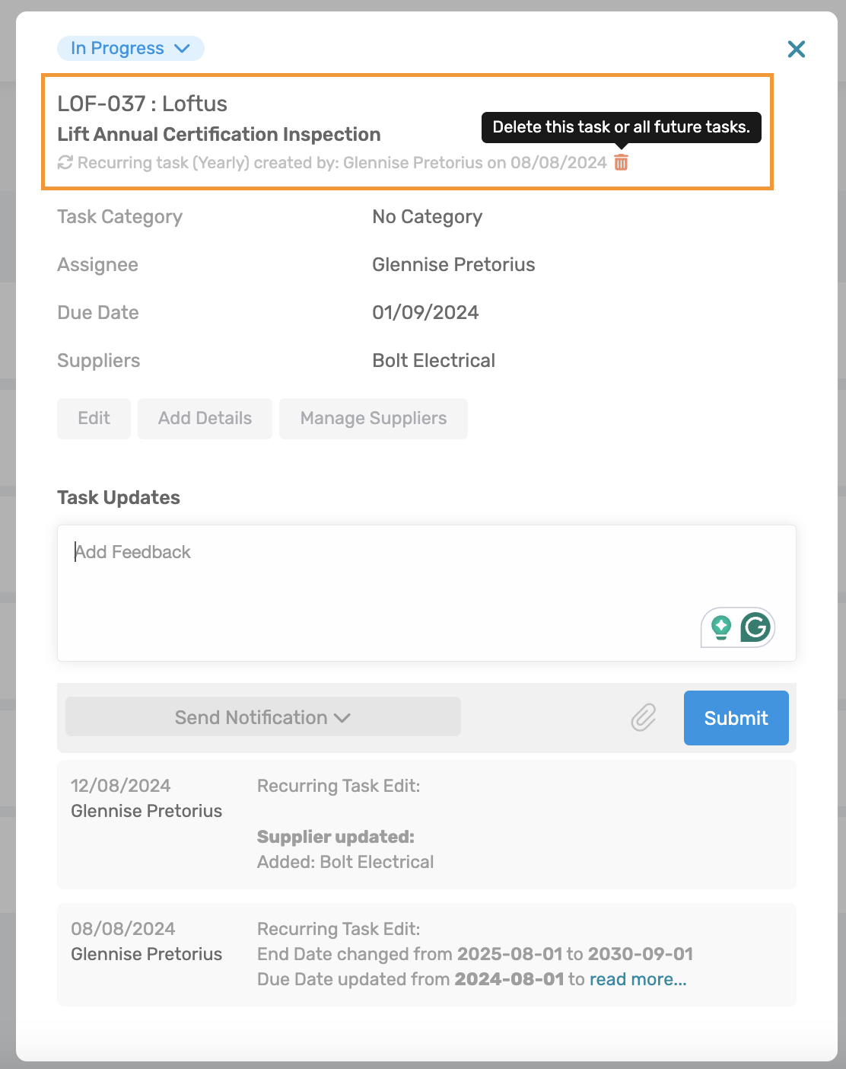The image size is (846, 1069).
Task: Click the red trash delete task icon
Action: pyautogui.click(x=622, y=162)
